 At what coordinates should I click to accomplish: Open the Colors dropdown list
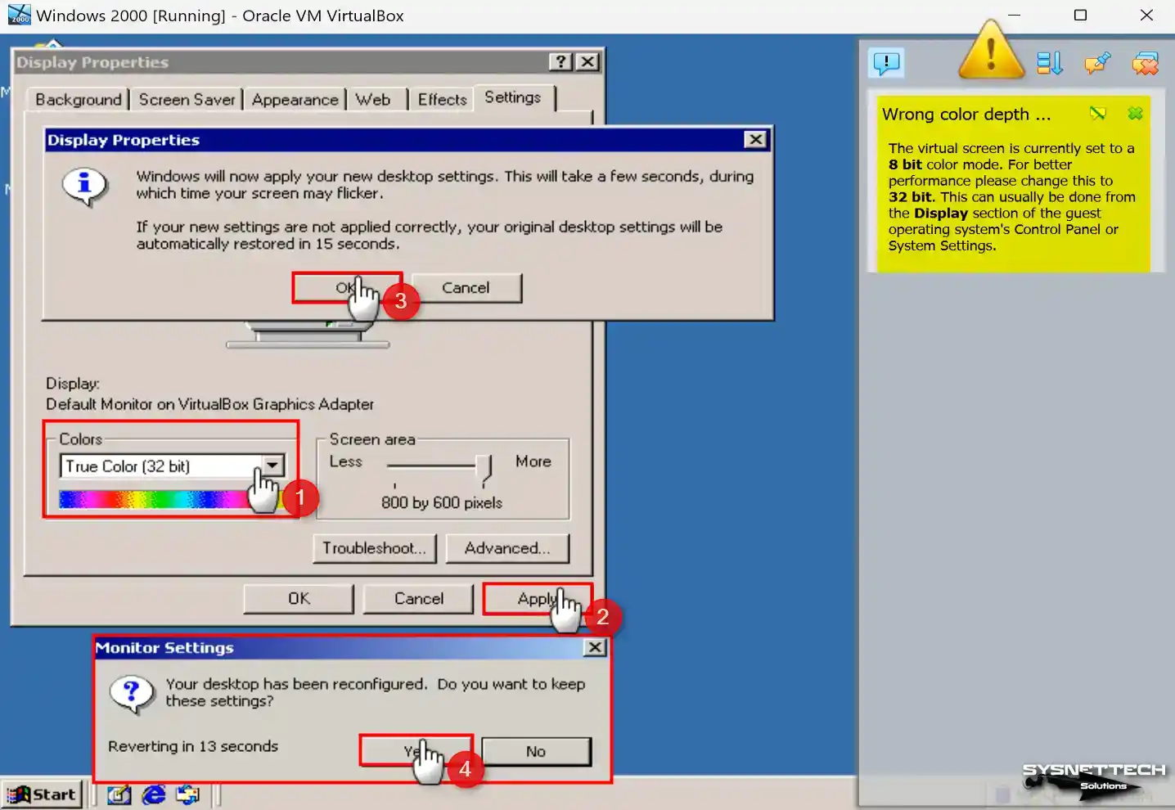coord(272,466)
